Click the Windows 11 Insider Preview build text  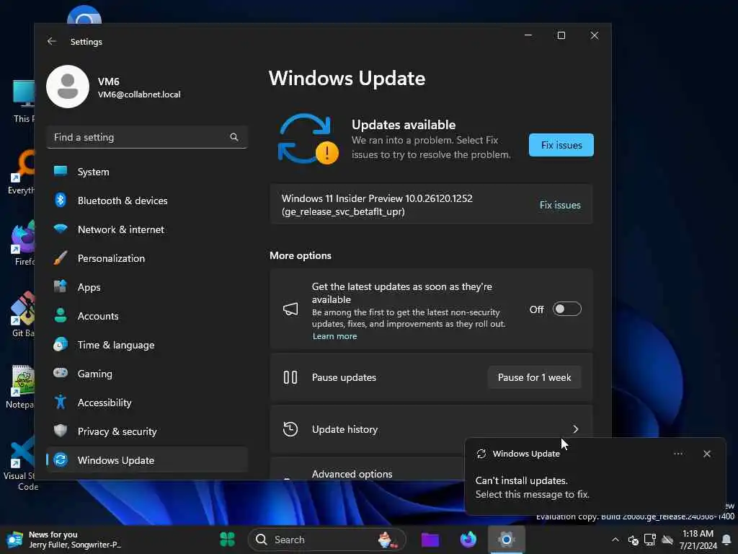point(376,205)
